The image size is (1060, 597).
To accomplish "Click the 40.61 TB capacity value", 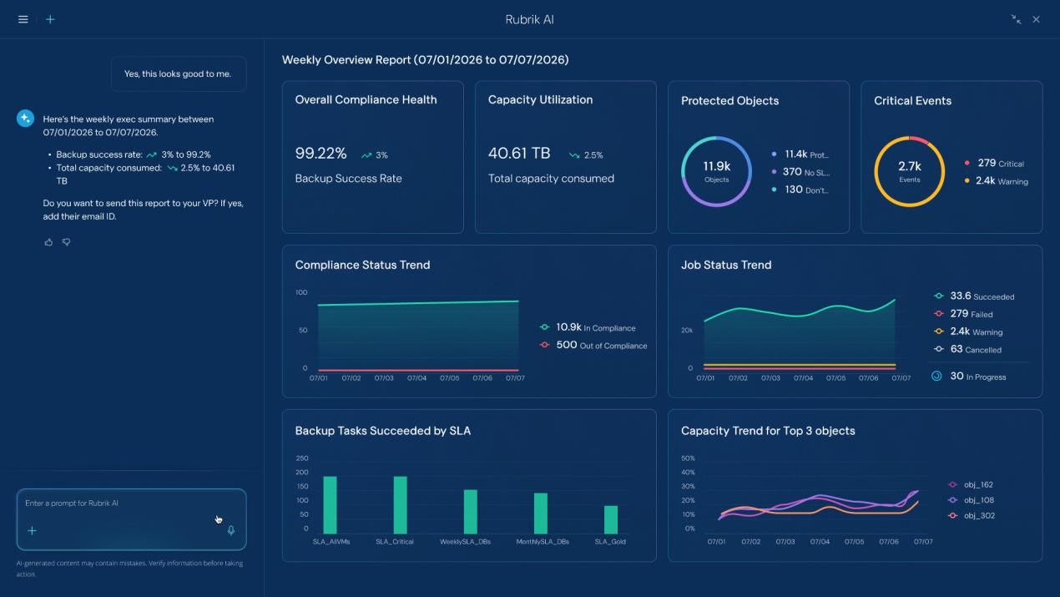I will tap(519, 154).
